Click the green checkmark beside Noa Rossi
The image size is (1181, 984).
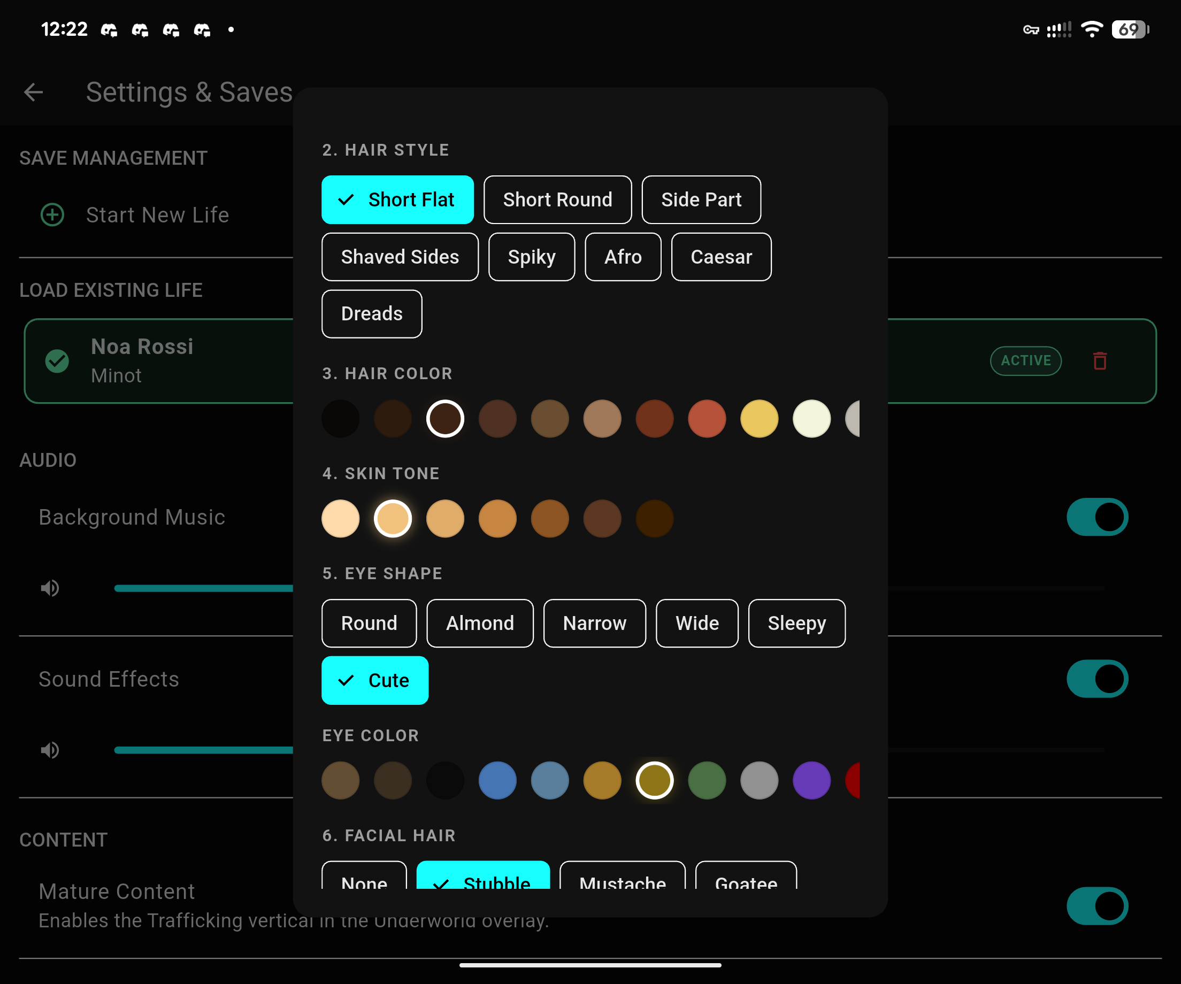[x=57, y=361]
